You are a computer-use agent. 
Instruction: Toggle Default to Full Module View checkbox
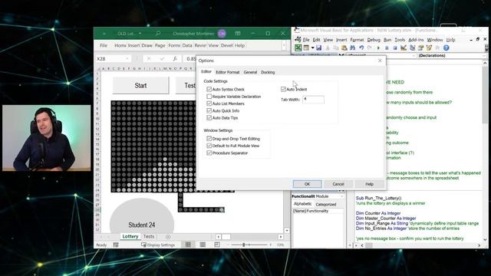(209, 146)
